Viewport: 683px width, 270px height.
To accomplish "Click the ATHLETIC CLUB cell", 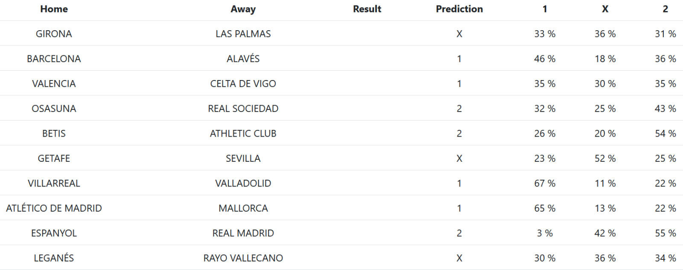I will click(x=243, y=133).
